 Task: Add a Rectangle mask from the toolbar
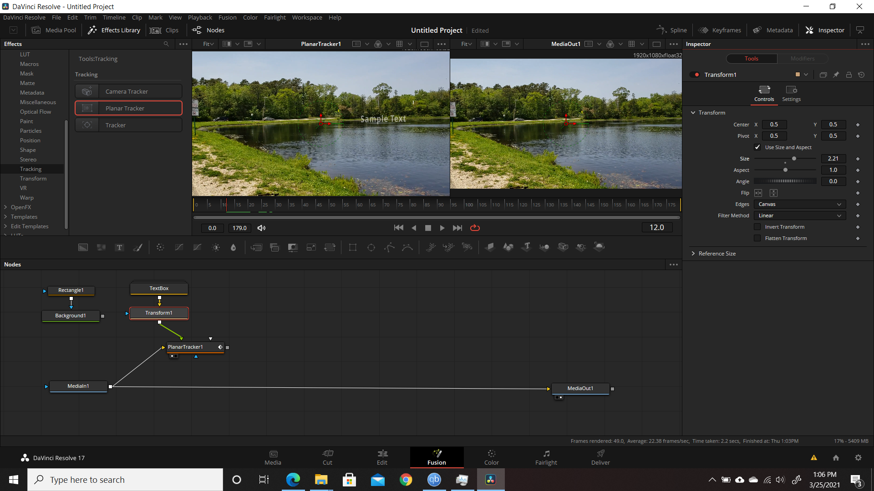[353, 247]
